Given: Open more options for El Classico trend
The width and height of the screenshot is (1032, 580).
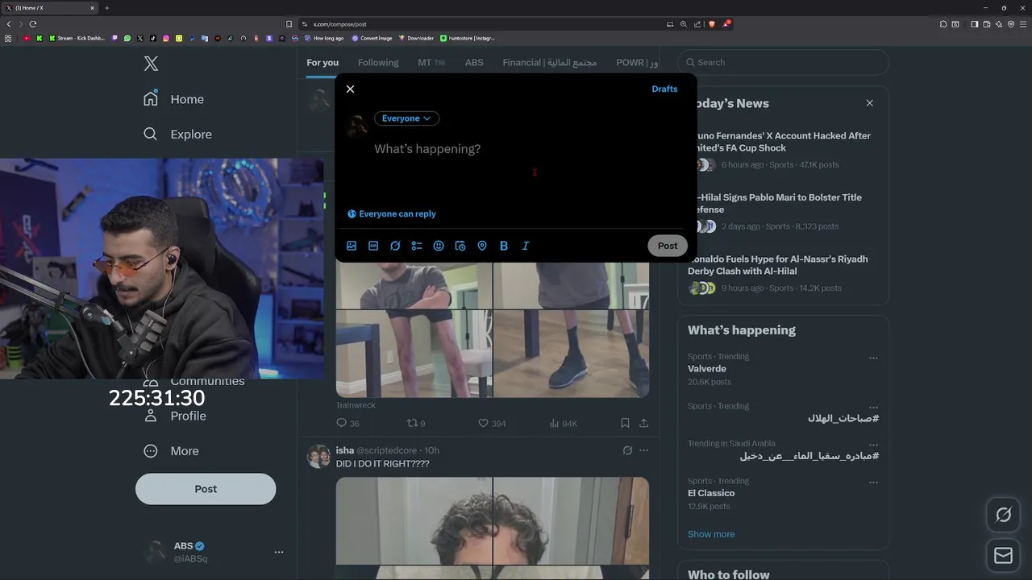Looking at the screenshot, I should [x=873, y=482].
